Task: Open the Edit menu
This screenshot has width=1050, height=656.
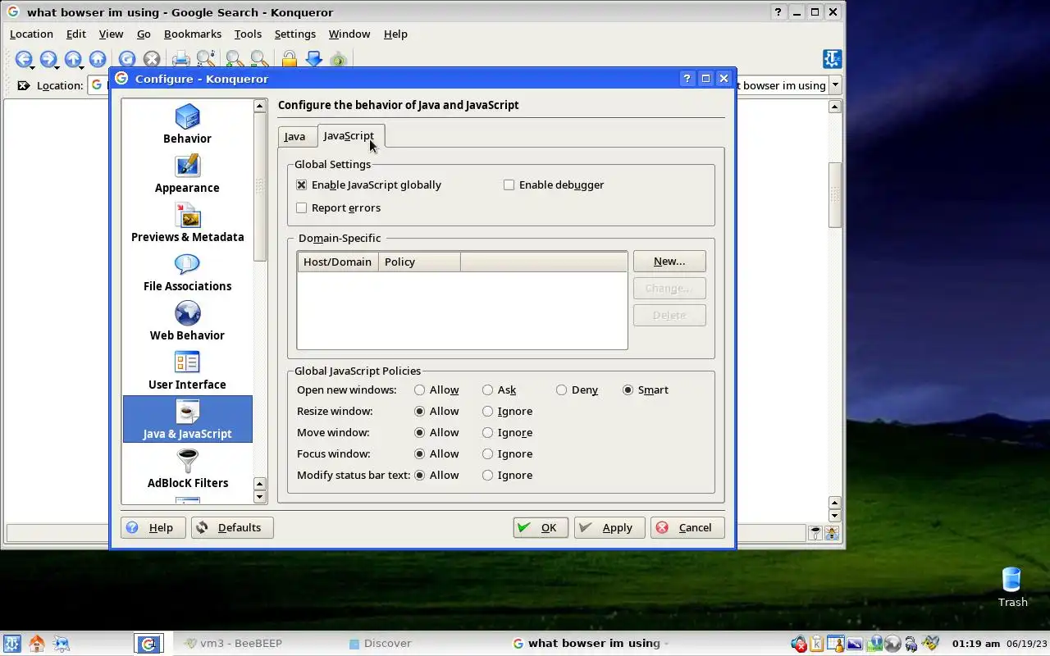Action: point(76,34)
